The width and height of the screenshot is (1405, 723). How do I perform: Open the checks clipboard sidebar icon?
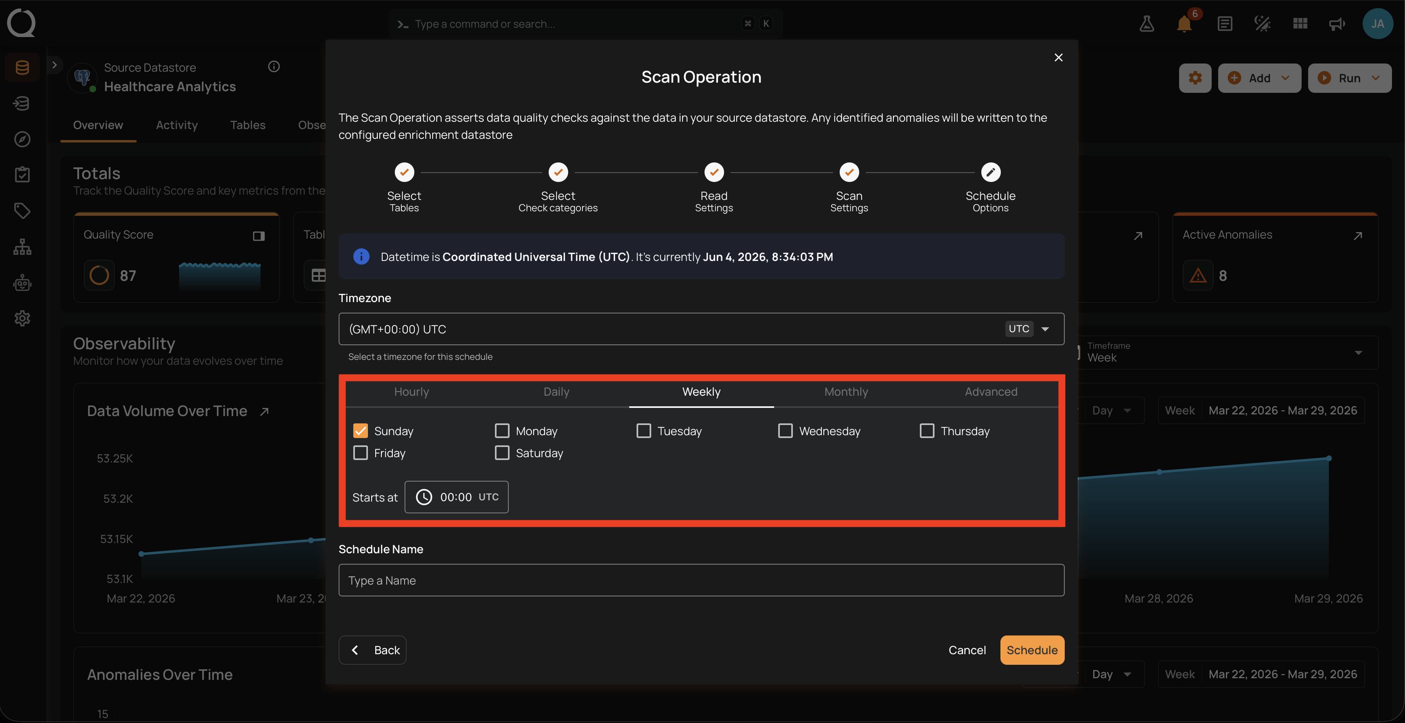22,175
